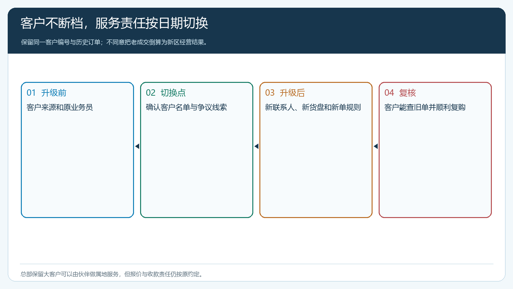Image resolution: width=513 pixels, height=289 pixels.
Task: Click the "04 复核" card heading
Action: click(400, 93)
